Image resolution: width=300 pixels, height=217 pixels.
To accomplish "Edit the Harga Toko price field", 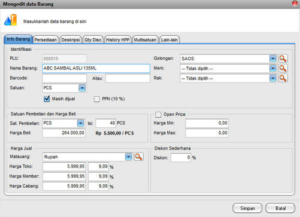I will (x=64, y=167).
